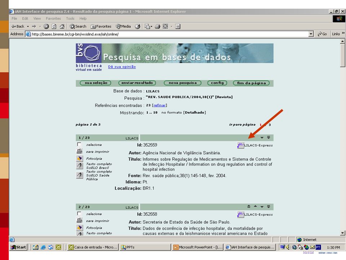Open the File menu
This screenshot has height=260, width=346.
(x=14, y=18)
